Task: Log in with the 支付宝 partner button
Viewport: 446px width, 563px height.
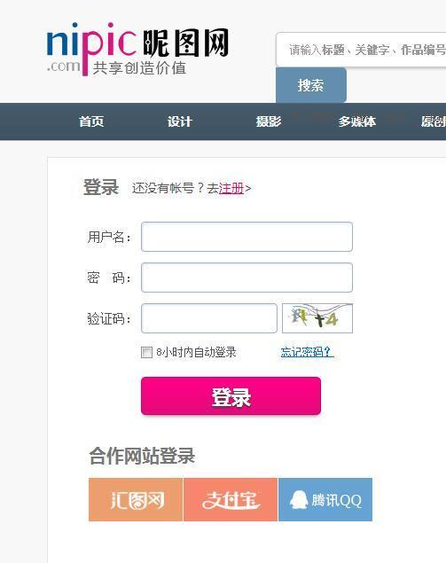Action: 231,499
